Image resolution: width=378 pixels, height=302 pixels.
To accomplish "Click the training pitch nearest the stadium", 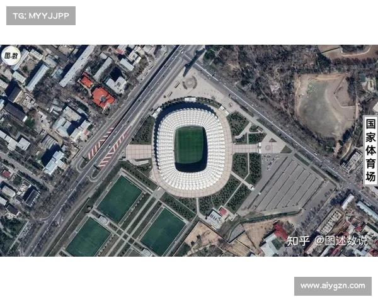I will 120,199.
